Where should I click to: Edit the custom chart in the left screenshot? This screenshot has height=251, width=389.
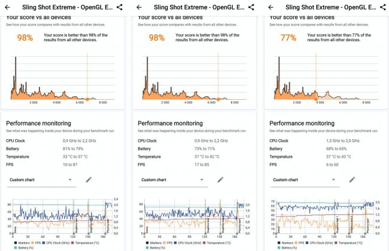pyautogui.click(x=88, y=179)
